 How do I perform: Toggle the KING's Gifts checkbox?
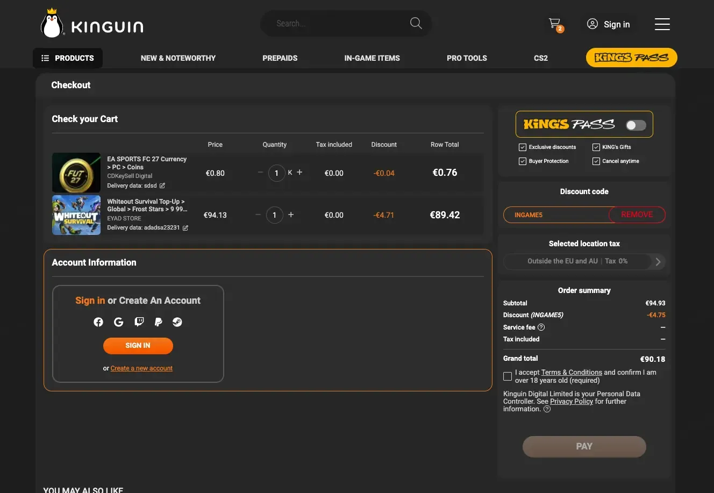coord(596,147)
